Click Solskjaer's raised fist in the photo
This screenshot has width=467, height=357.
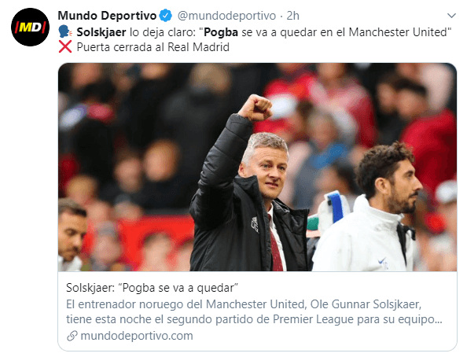tap(256, 108)
